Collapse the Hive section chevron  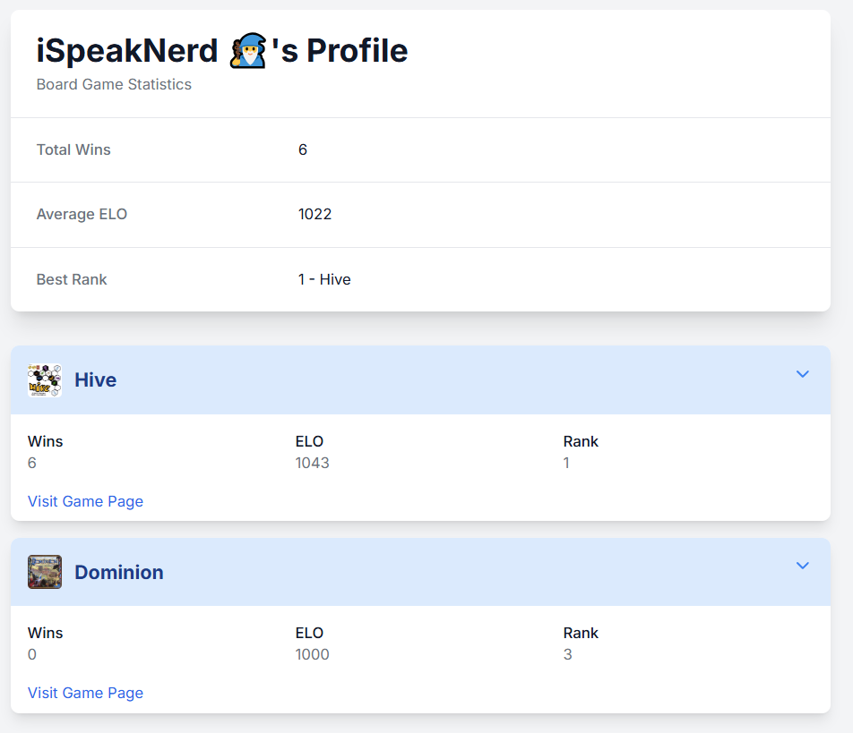coord(803,374)
